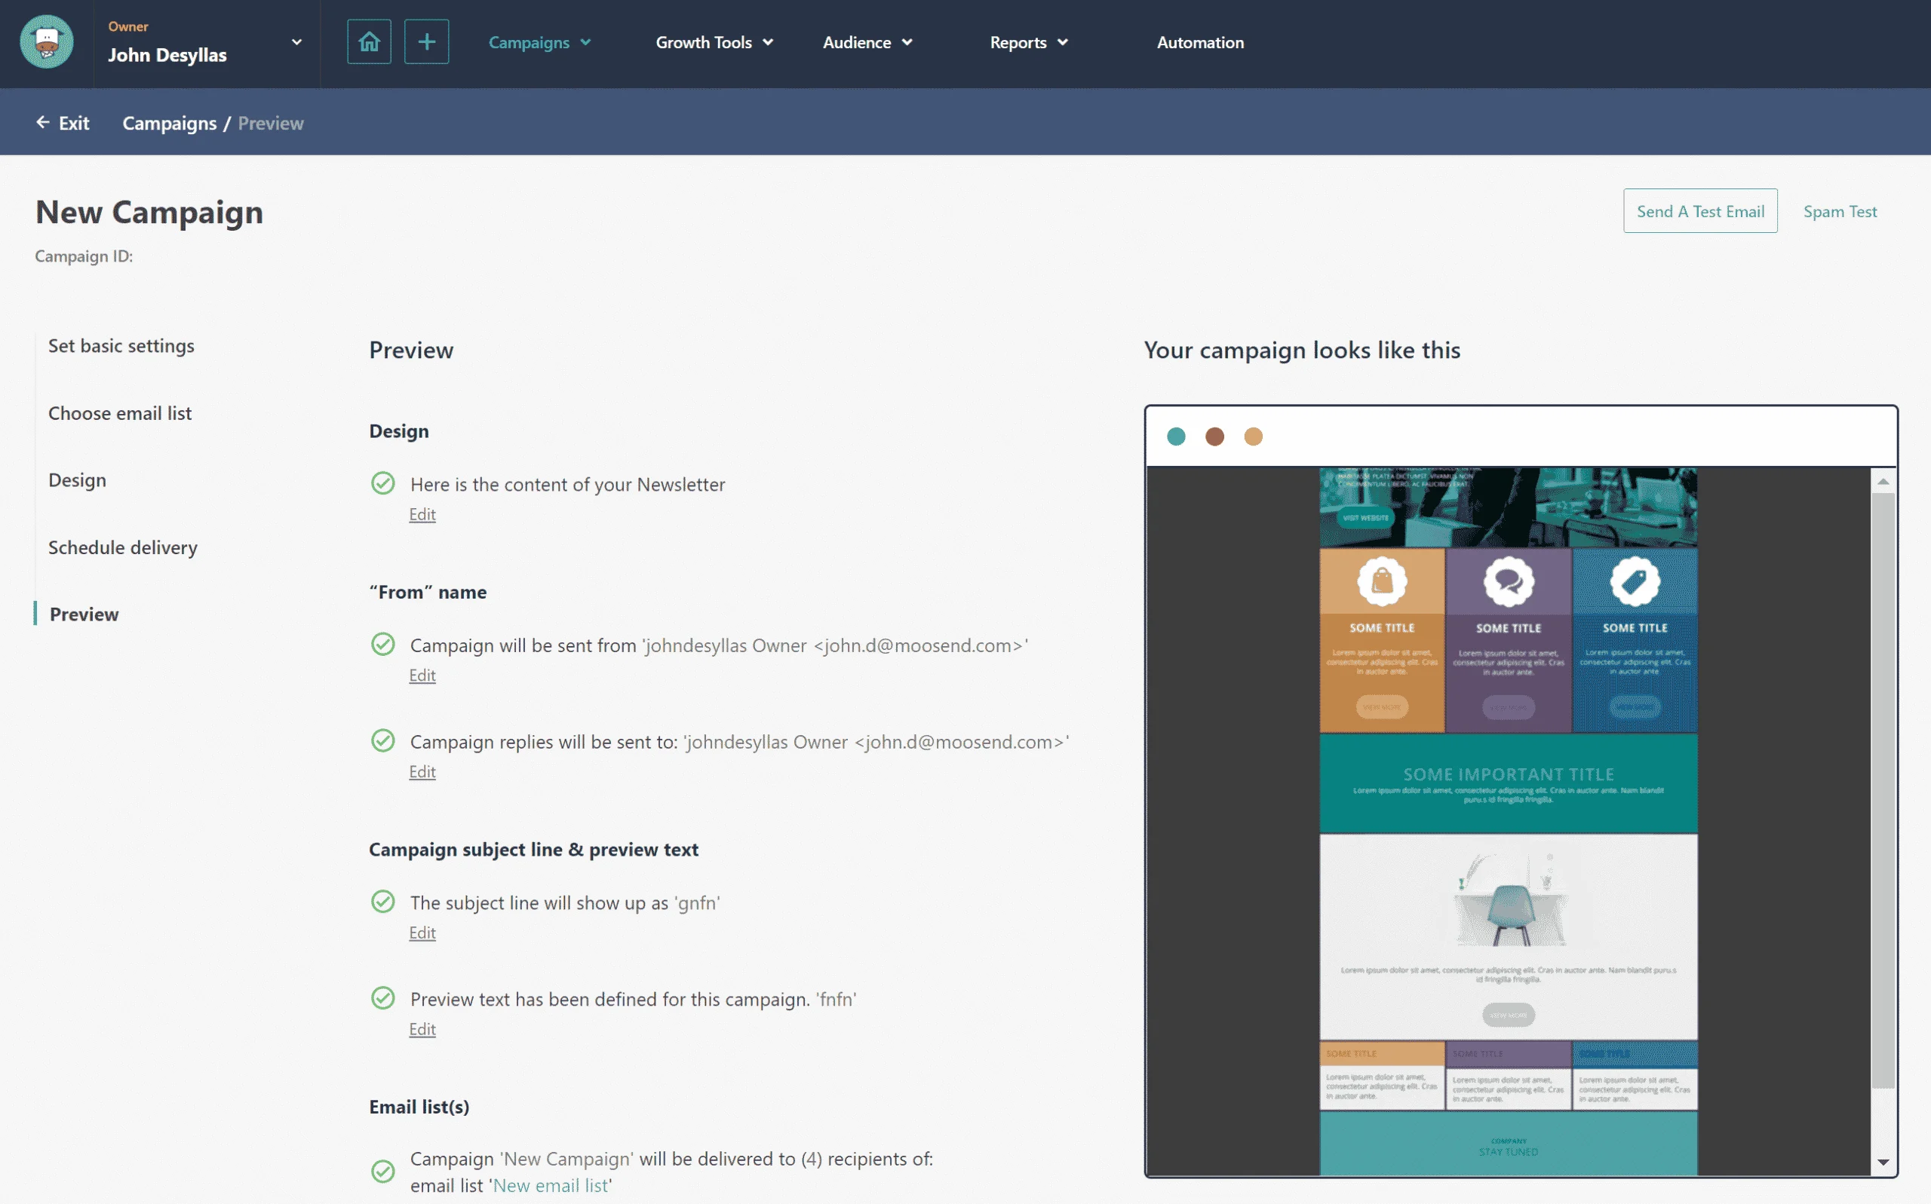1931x1204 pixels.
Task: Click the Spam Test link
Action: pyautogui.click(x=1840, y=211)
